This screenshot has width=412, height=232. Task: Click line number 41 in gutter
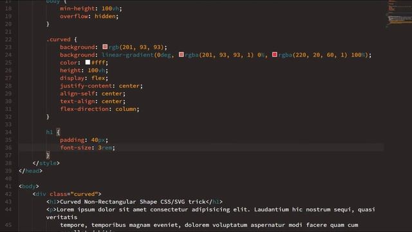point(8,186)
